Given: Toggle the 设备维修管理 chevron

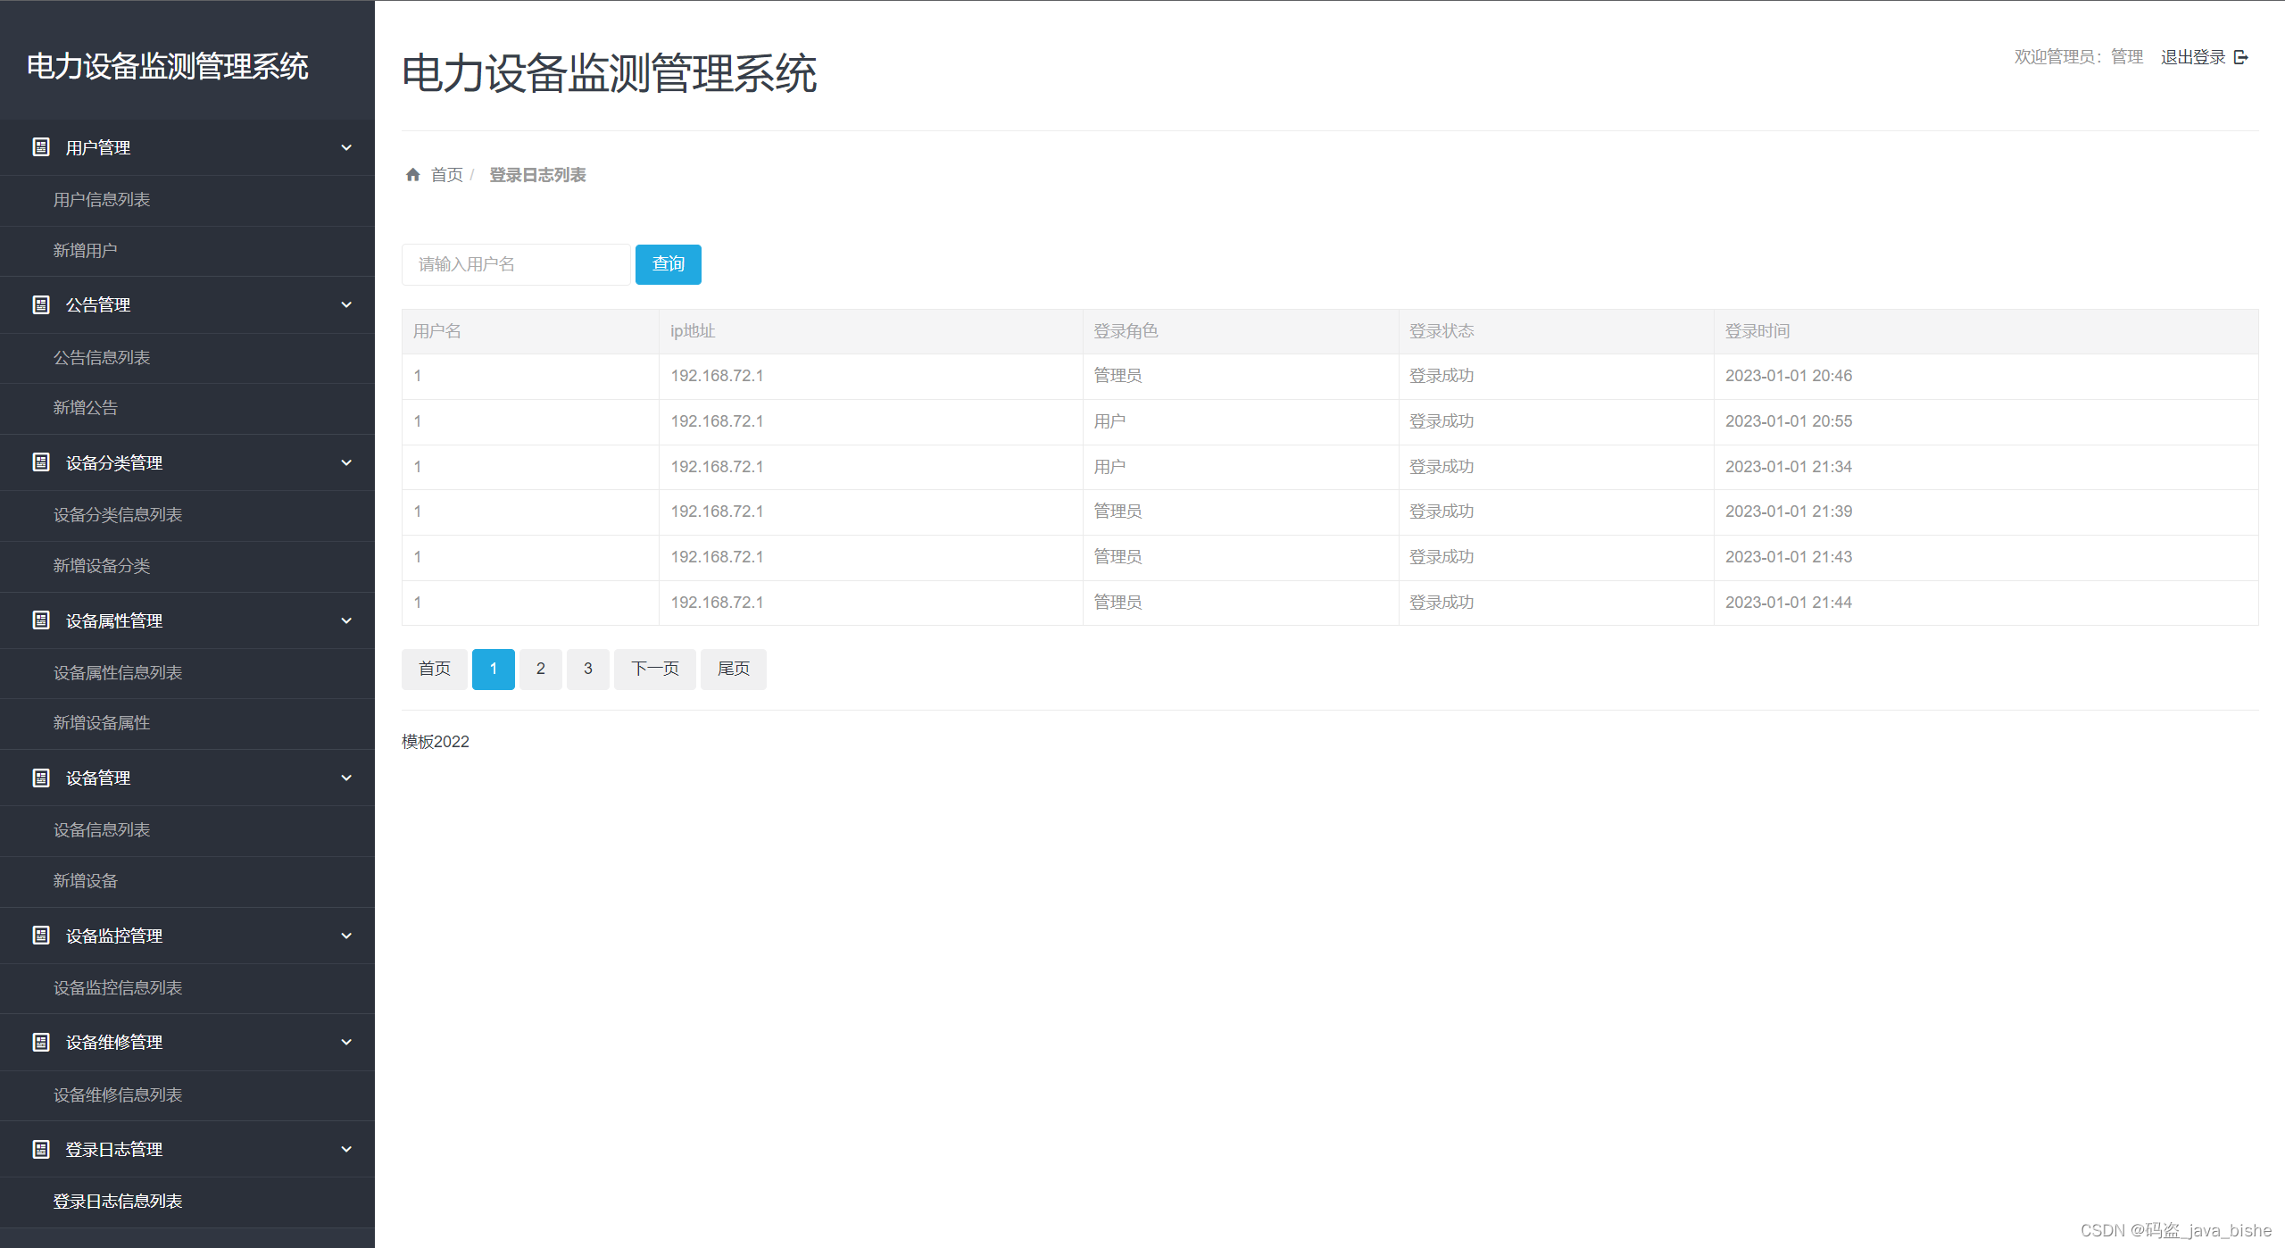Looking at the screenshot, I should [346, 1042].
